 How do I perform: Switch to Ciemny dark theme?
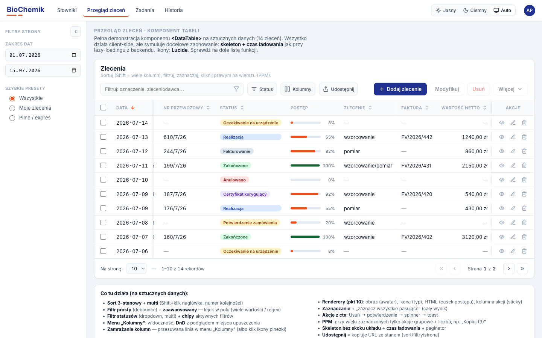[x=475, y=11]
